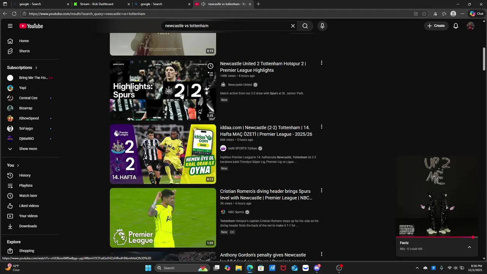Image resolution: width=487 pixels, height=274 pixels.
Task: Open Edge split screen apps icon
Action: click(x=416, y=14)
